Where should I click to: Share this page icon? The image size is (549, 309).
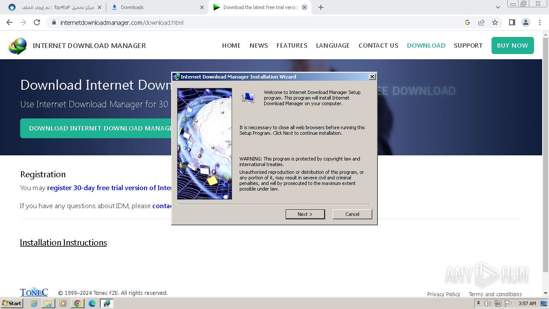[x=481, y=22]
